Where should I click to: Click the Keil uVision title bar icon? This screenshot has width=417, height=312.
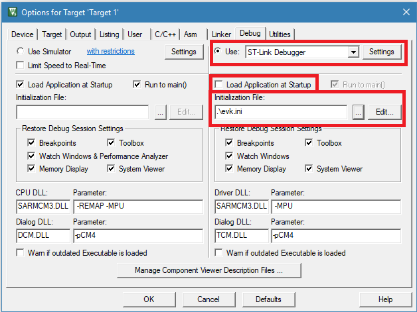point(11,12)
